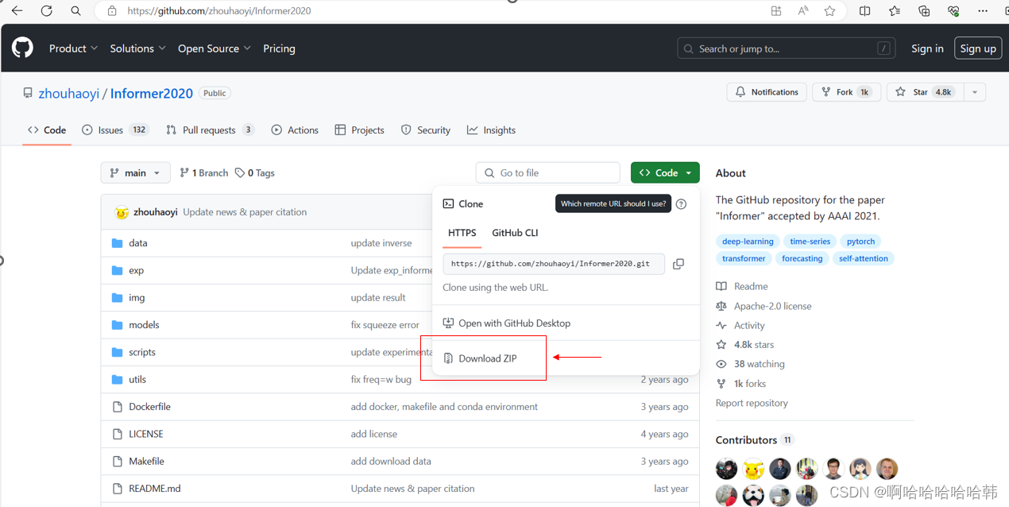This screenshot has height=507, width=1009.
Task: Open the Makefile file
Action: [146, 461]
